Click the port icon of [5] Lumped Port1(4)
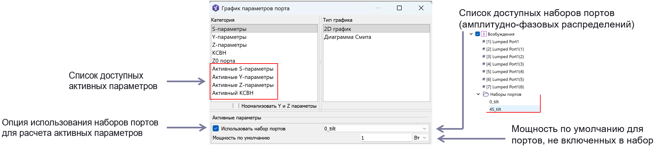Image resolution: width=658 pixels, height=150 pixels. pyautogui.click(x=484, y=71)
